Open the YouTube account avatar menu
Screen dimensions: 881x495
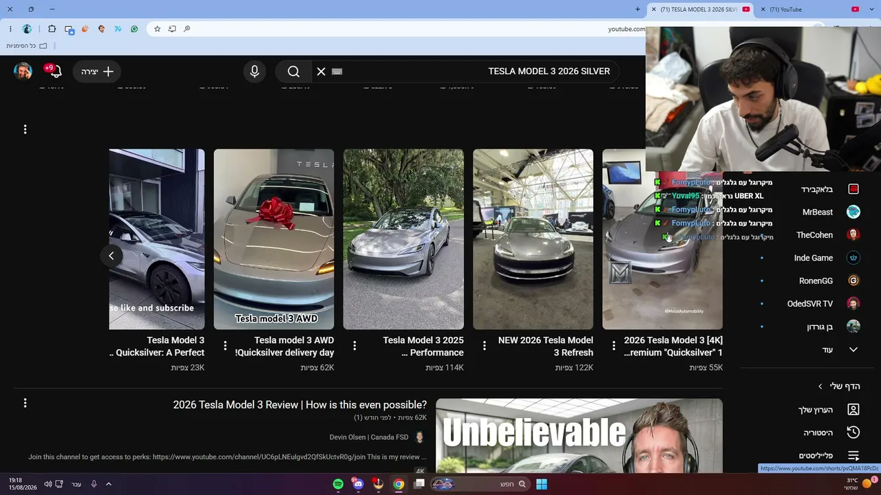tap(23, 71)
